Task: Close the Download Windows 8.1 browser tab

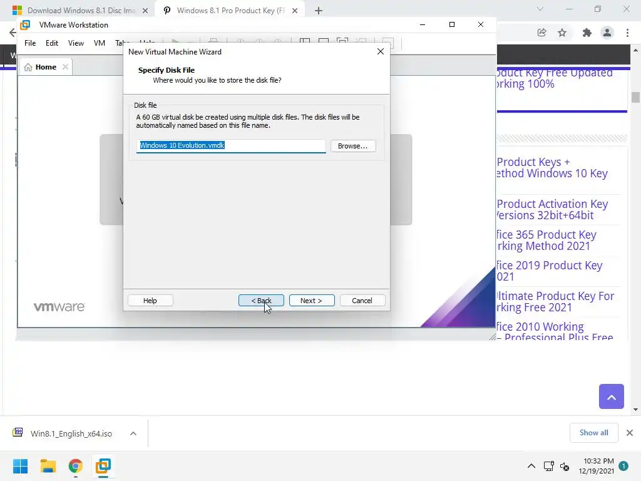Action: pos(145,11)
